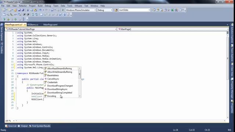
Task: Collapse the public partial class block
Action: (x=16, y=79)
